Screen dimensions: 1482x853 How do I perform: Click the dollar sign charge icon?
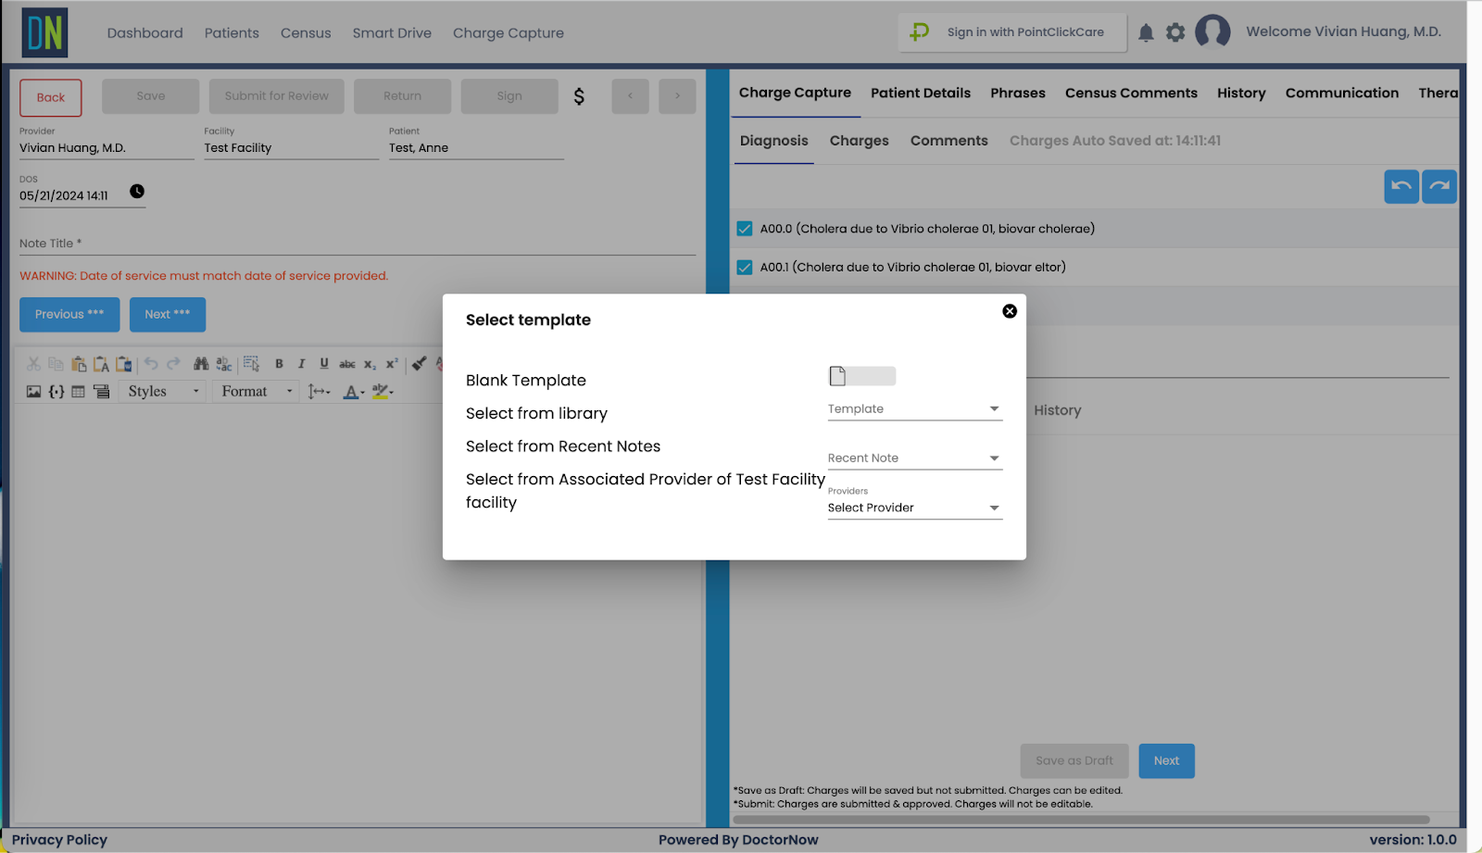tap(579, 96)
